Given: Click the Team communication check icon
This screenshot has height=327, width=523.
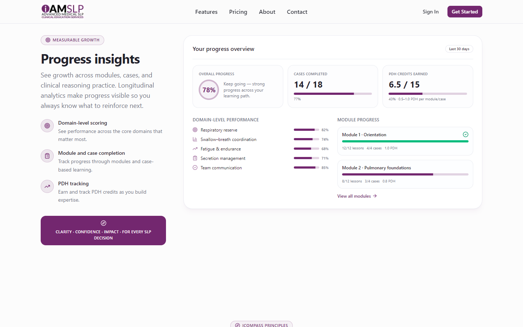Looking at the screenshot, I should [195, 167].
